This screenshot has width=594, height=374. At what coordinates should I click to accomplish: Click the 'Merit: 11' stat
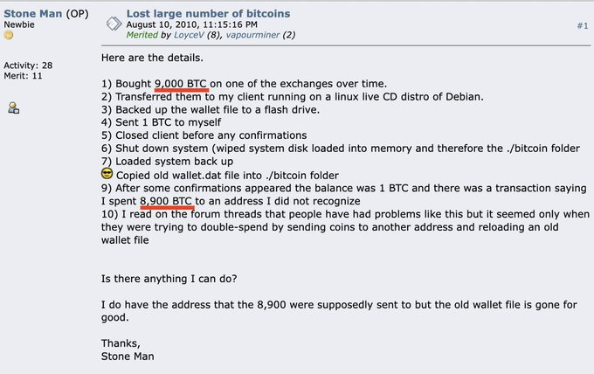[23, 76]
